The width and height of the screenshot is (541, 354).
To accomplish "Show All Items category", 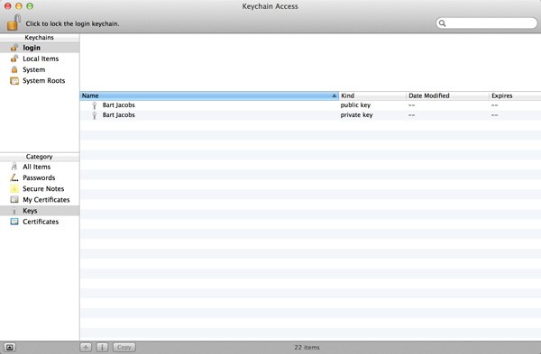I will pyautogui.click(x=40, y=167).
